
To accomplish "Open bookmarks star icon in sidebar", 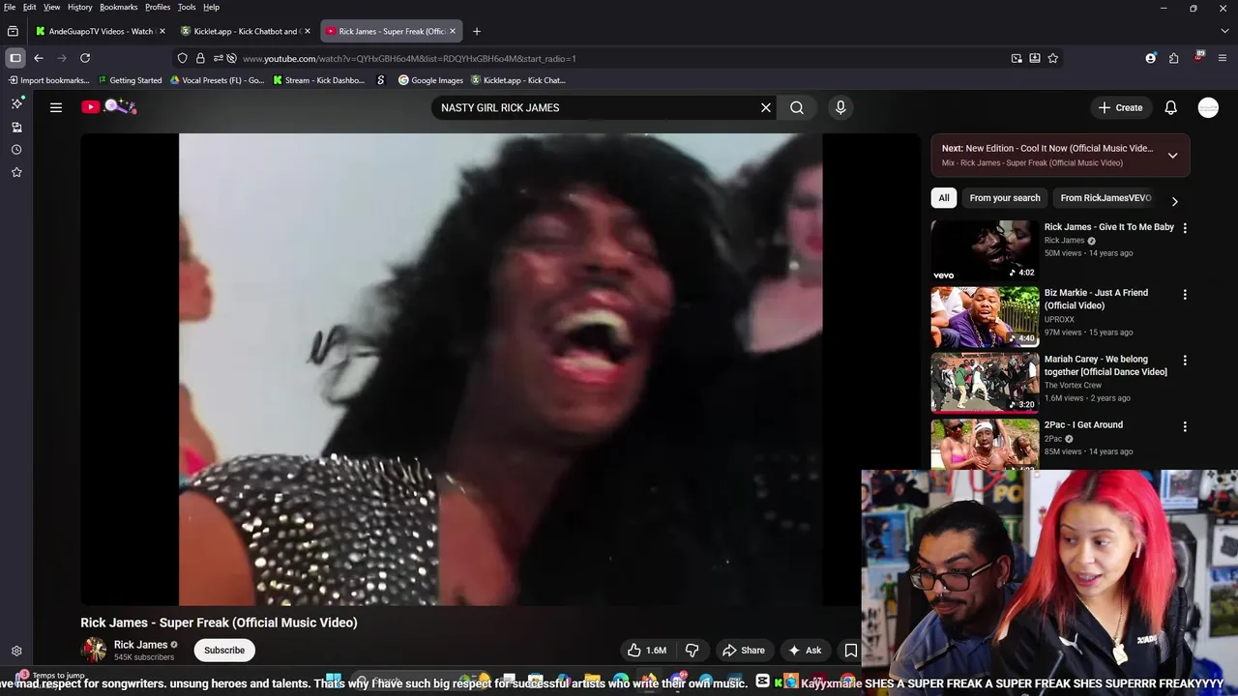I will 16,172.
